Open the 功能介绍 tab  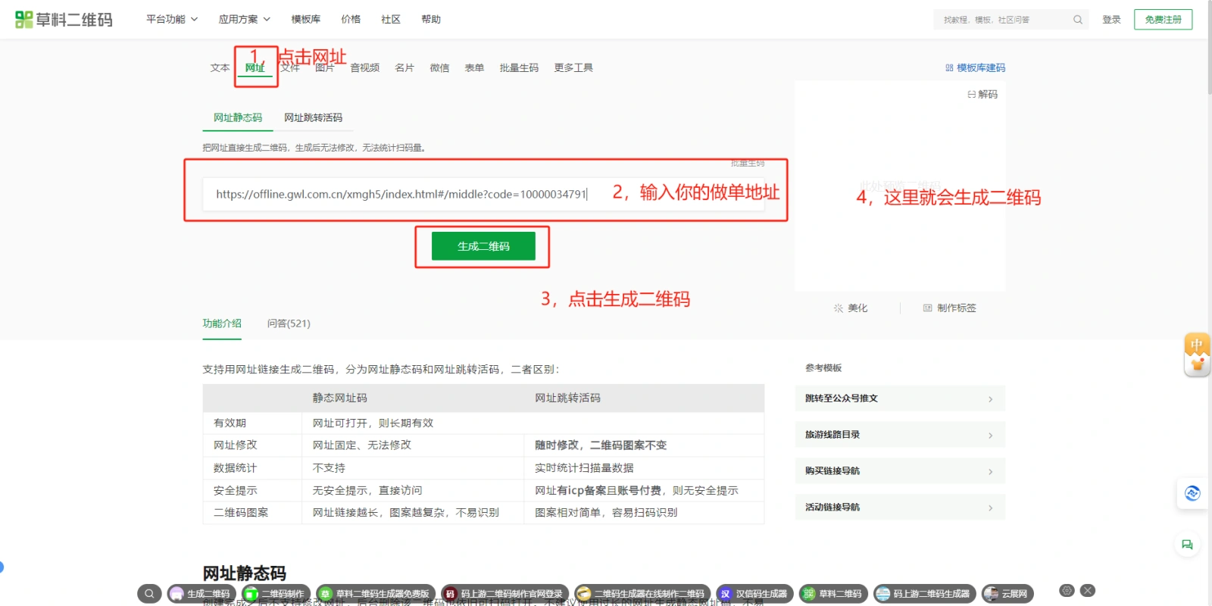click(x=222, y=323)
